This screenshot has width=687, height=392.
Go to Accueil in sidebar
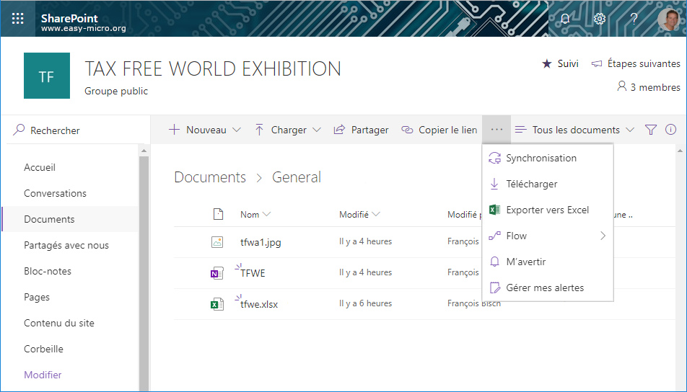pos(40,168)
